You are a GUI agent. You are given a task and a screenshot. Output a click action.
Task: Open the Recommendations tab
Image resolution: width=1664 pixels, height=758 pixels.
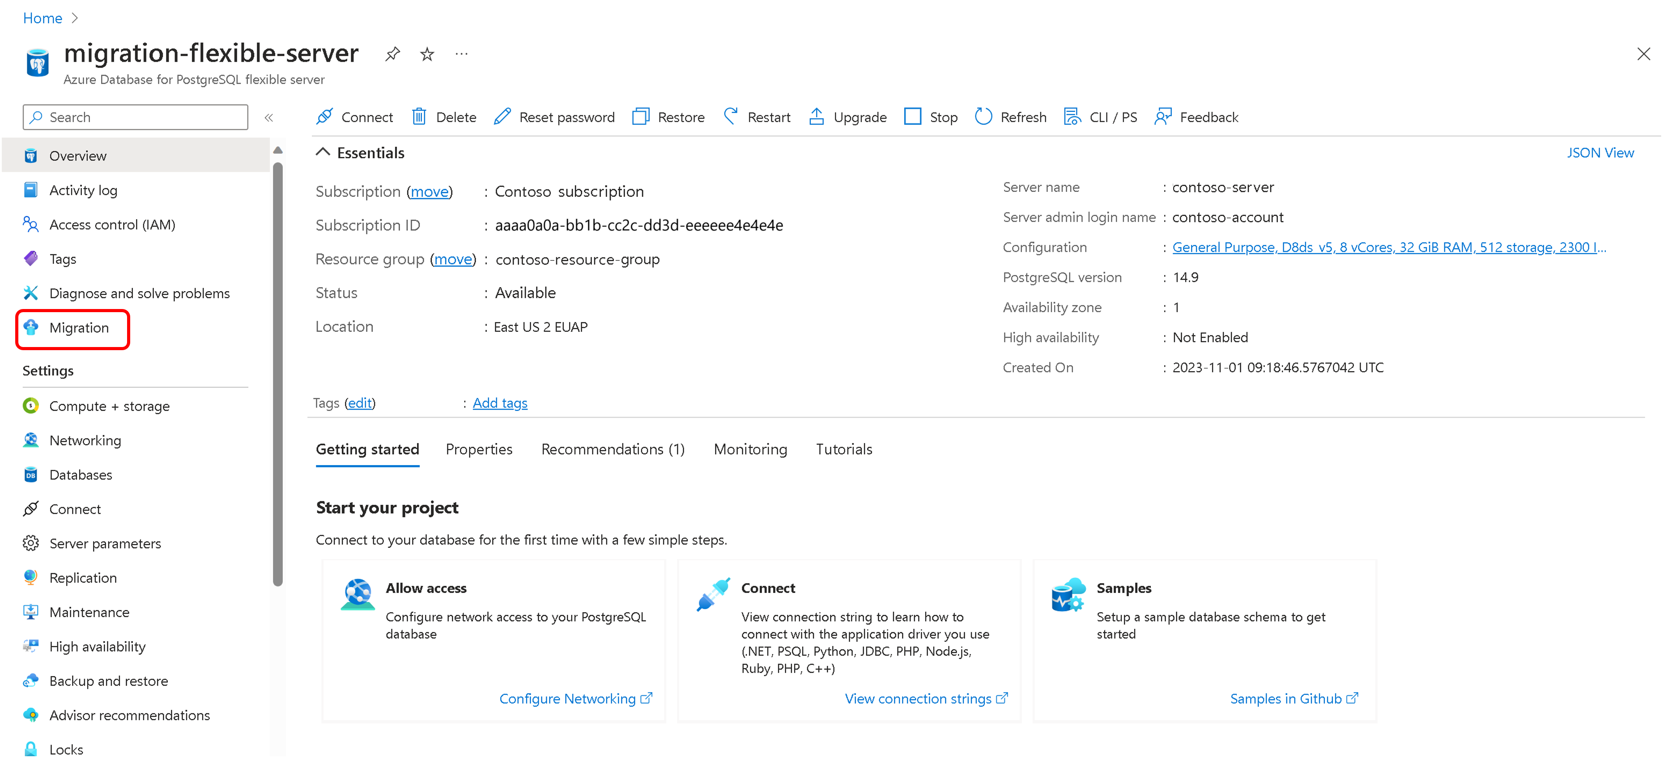click(613, 449)
